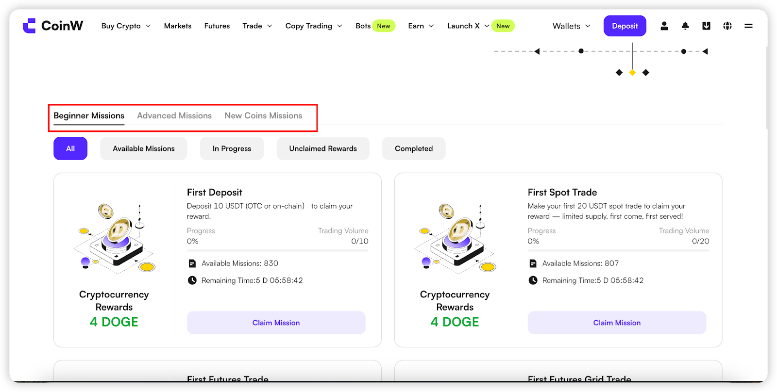
Task: Click the CoinW logo
Action: [53, 26]
